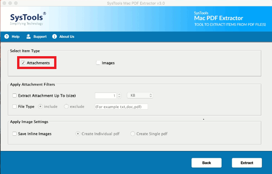Open the Support menu label
The width and height of the screenshot is (272, 174).
(40, 37)
